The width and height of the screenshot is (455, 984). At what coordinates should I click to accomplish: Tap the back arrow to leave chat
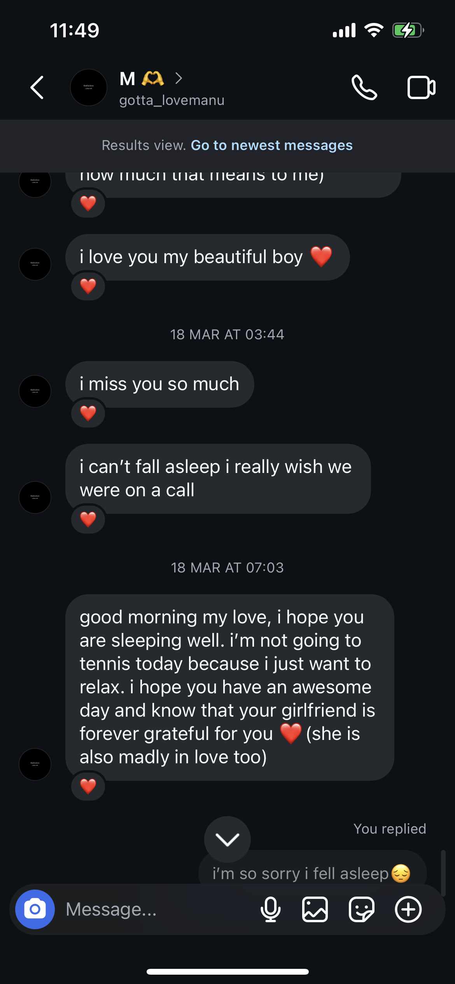pyautogui.click(x=37, y=87)
